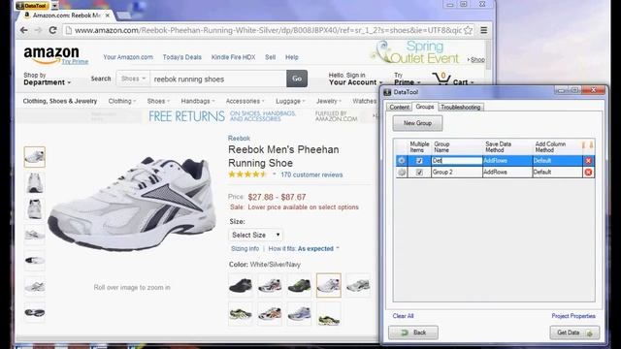Click the shoe sole thumbnail at the gallery bottom
Viewport: 621px width, 349px height.
35,312
